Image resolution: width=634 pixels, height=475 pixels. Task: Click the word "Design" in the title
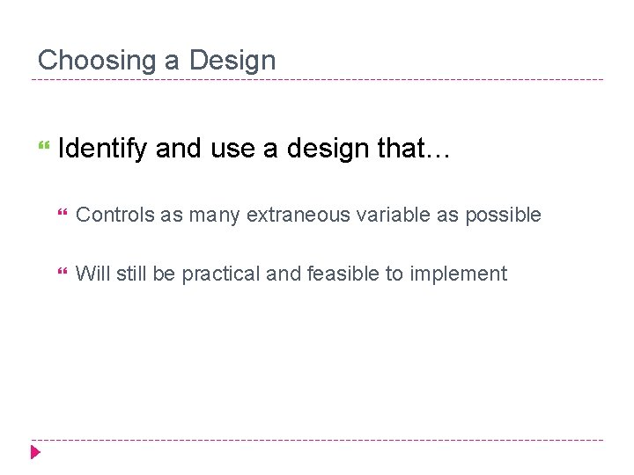(232, 60)
